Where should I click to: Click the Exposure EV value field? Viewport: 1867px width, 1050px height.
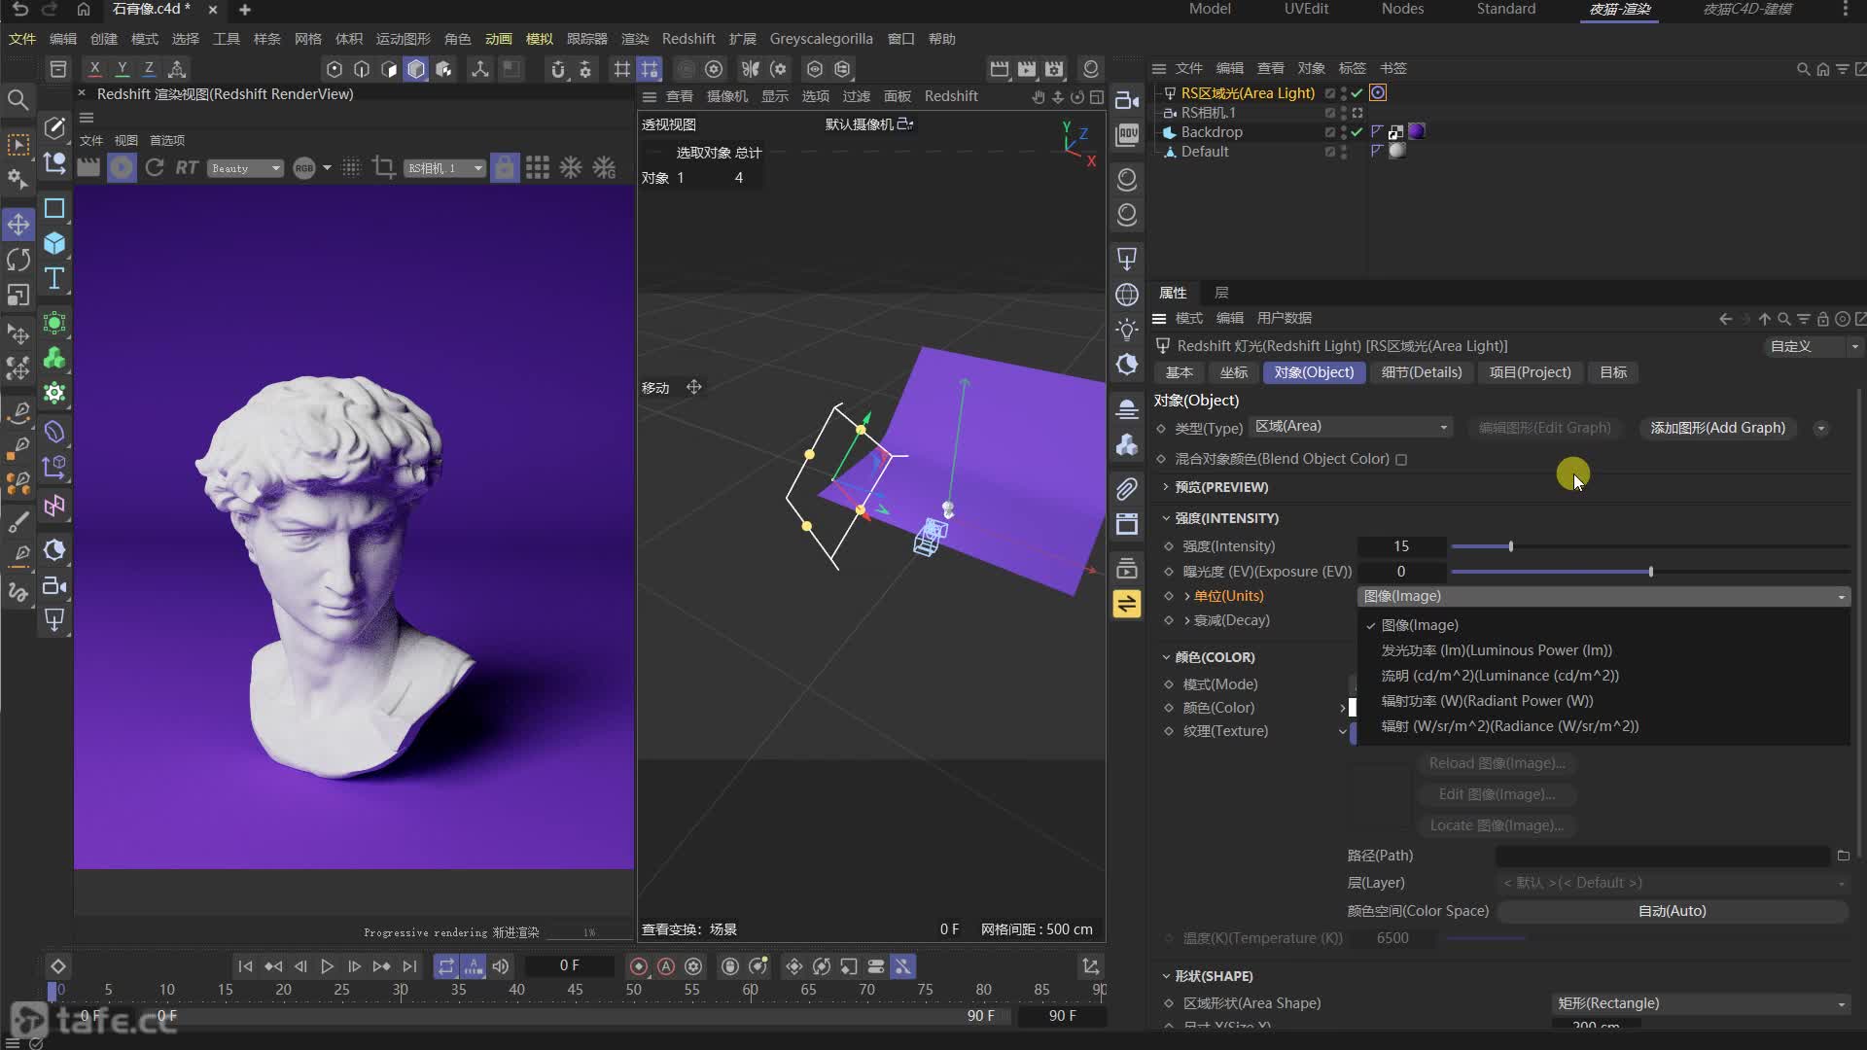pyautogui.click(x=1401, y=572)
